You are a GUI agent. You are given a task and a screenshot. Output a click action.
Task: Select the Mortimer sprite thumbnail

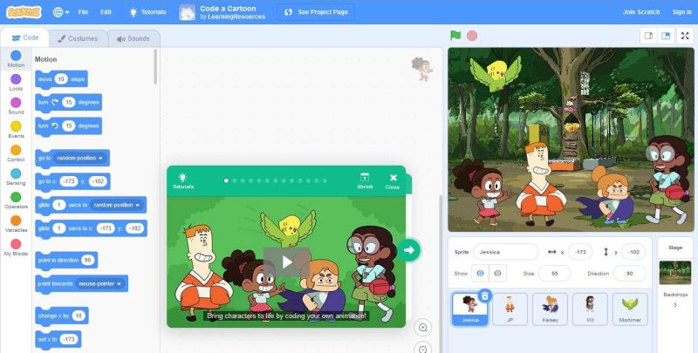pyautogui.click(x=630, y=309)
